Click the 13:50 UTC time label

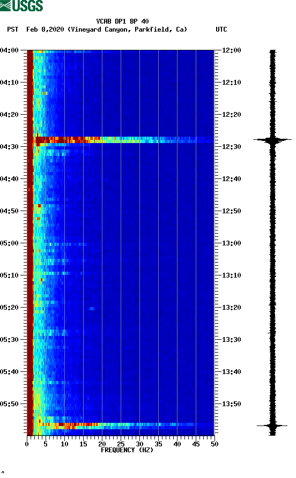coord(231,404)
